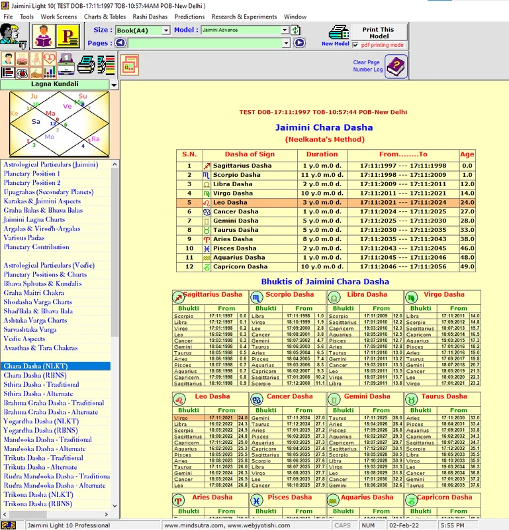Click the Taurus Dasha symbol in bhuktis section
This screenshot has width=509, height=530.
411,400
